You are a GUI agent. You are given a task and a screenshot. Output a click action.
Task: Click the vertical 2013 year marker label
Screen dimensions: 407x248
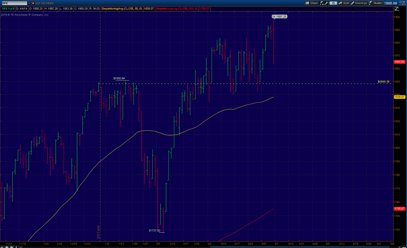point(98,232)
